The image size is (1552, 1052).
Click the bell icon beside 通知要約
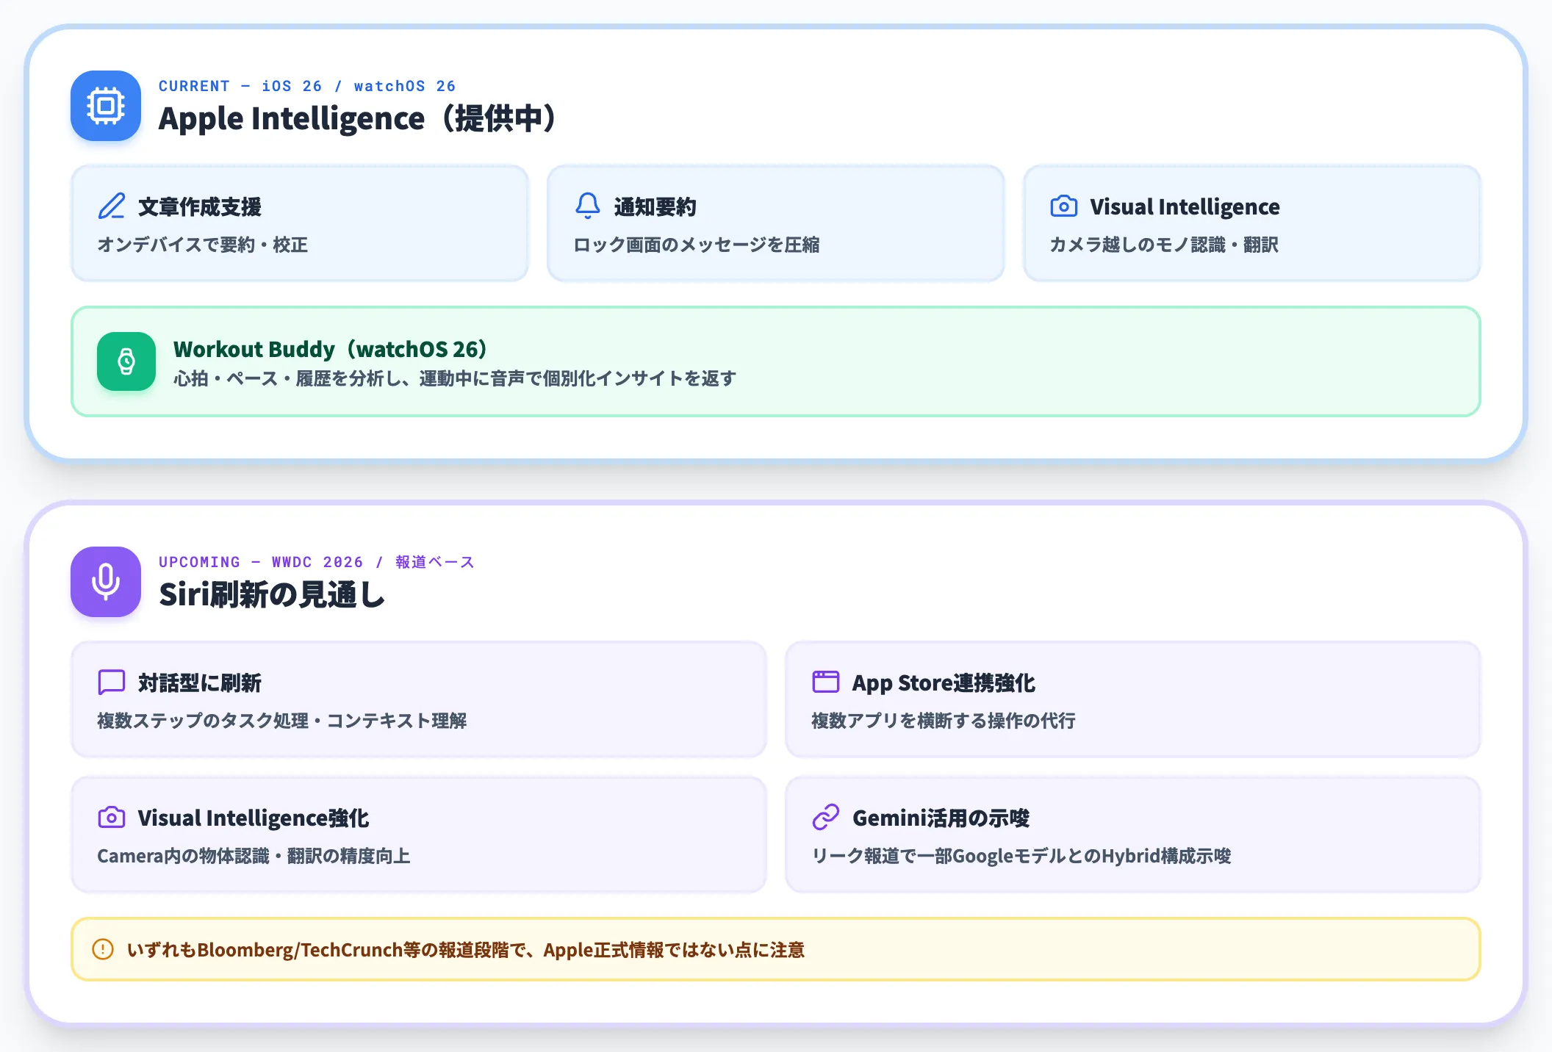pos(588,206)
